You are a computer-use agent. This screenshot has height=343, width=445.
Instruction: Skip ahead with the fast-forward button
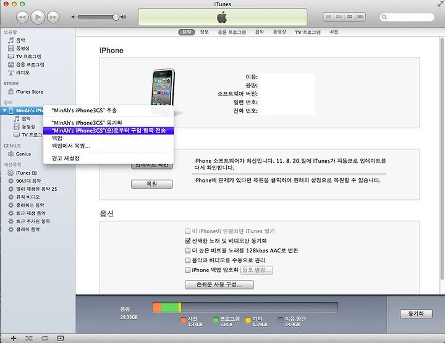(53, 17)
